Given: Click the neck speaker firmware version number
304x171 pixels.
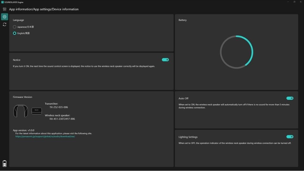Looking at the screenshot, I should (62, 119).
